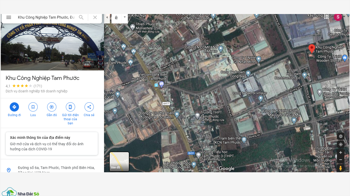Click the search magnifier icon
This screenshot has width=350, height=196.
coord(81,17)
